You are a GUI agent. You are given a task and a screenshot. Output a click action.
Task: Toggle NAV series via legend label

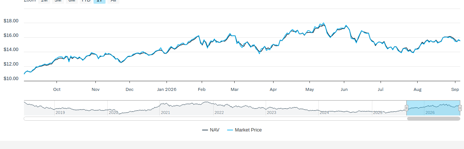[x=215, y=130]
